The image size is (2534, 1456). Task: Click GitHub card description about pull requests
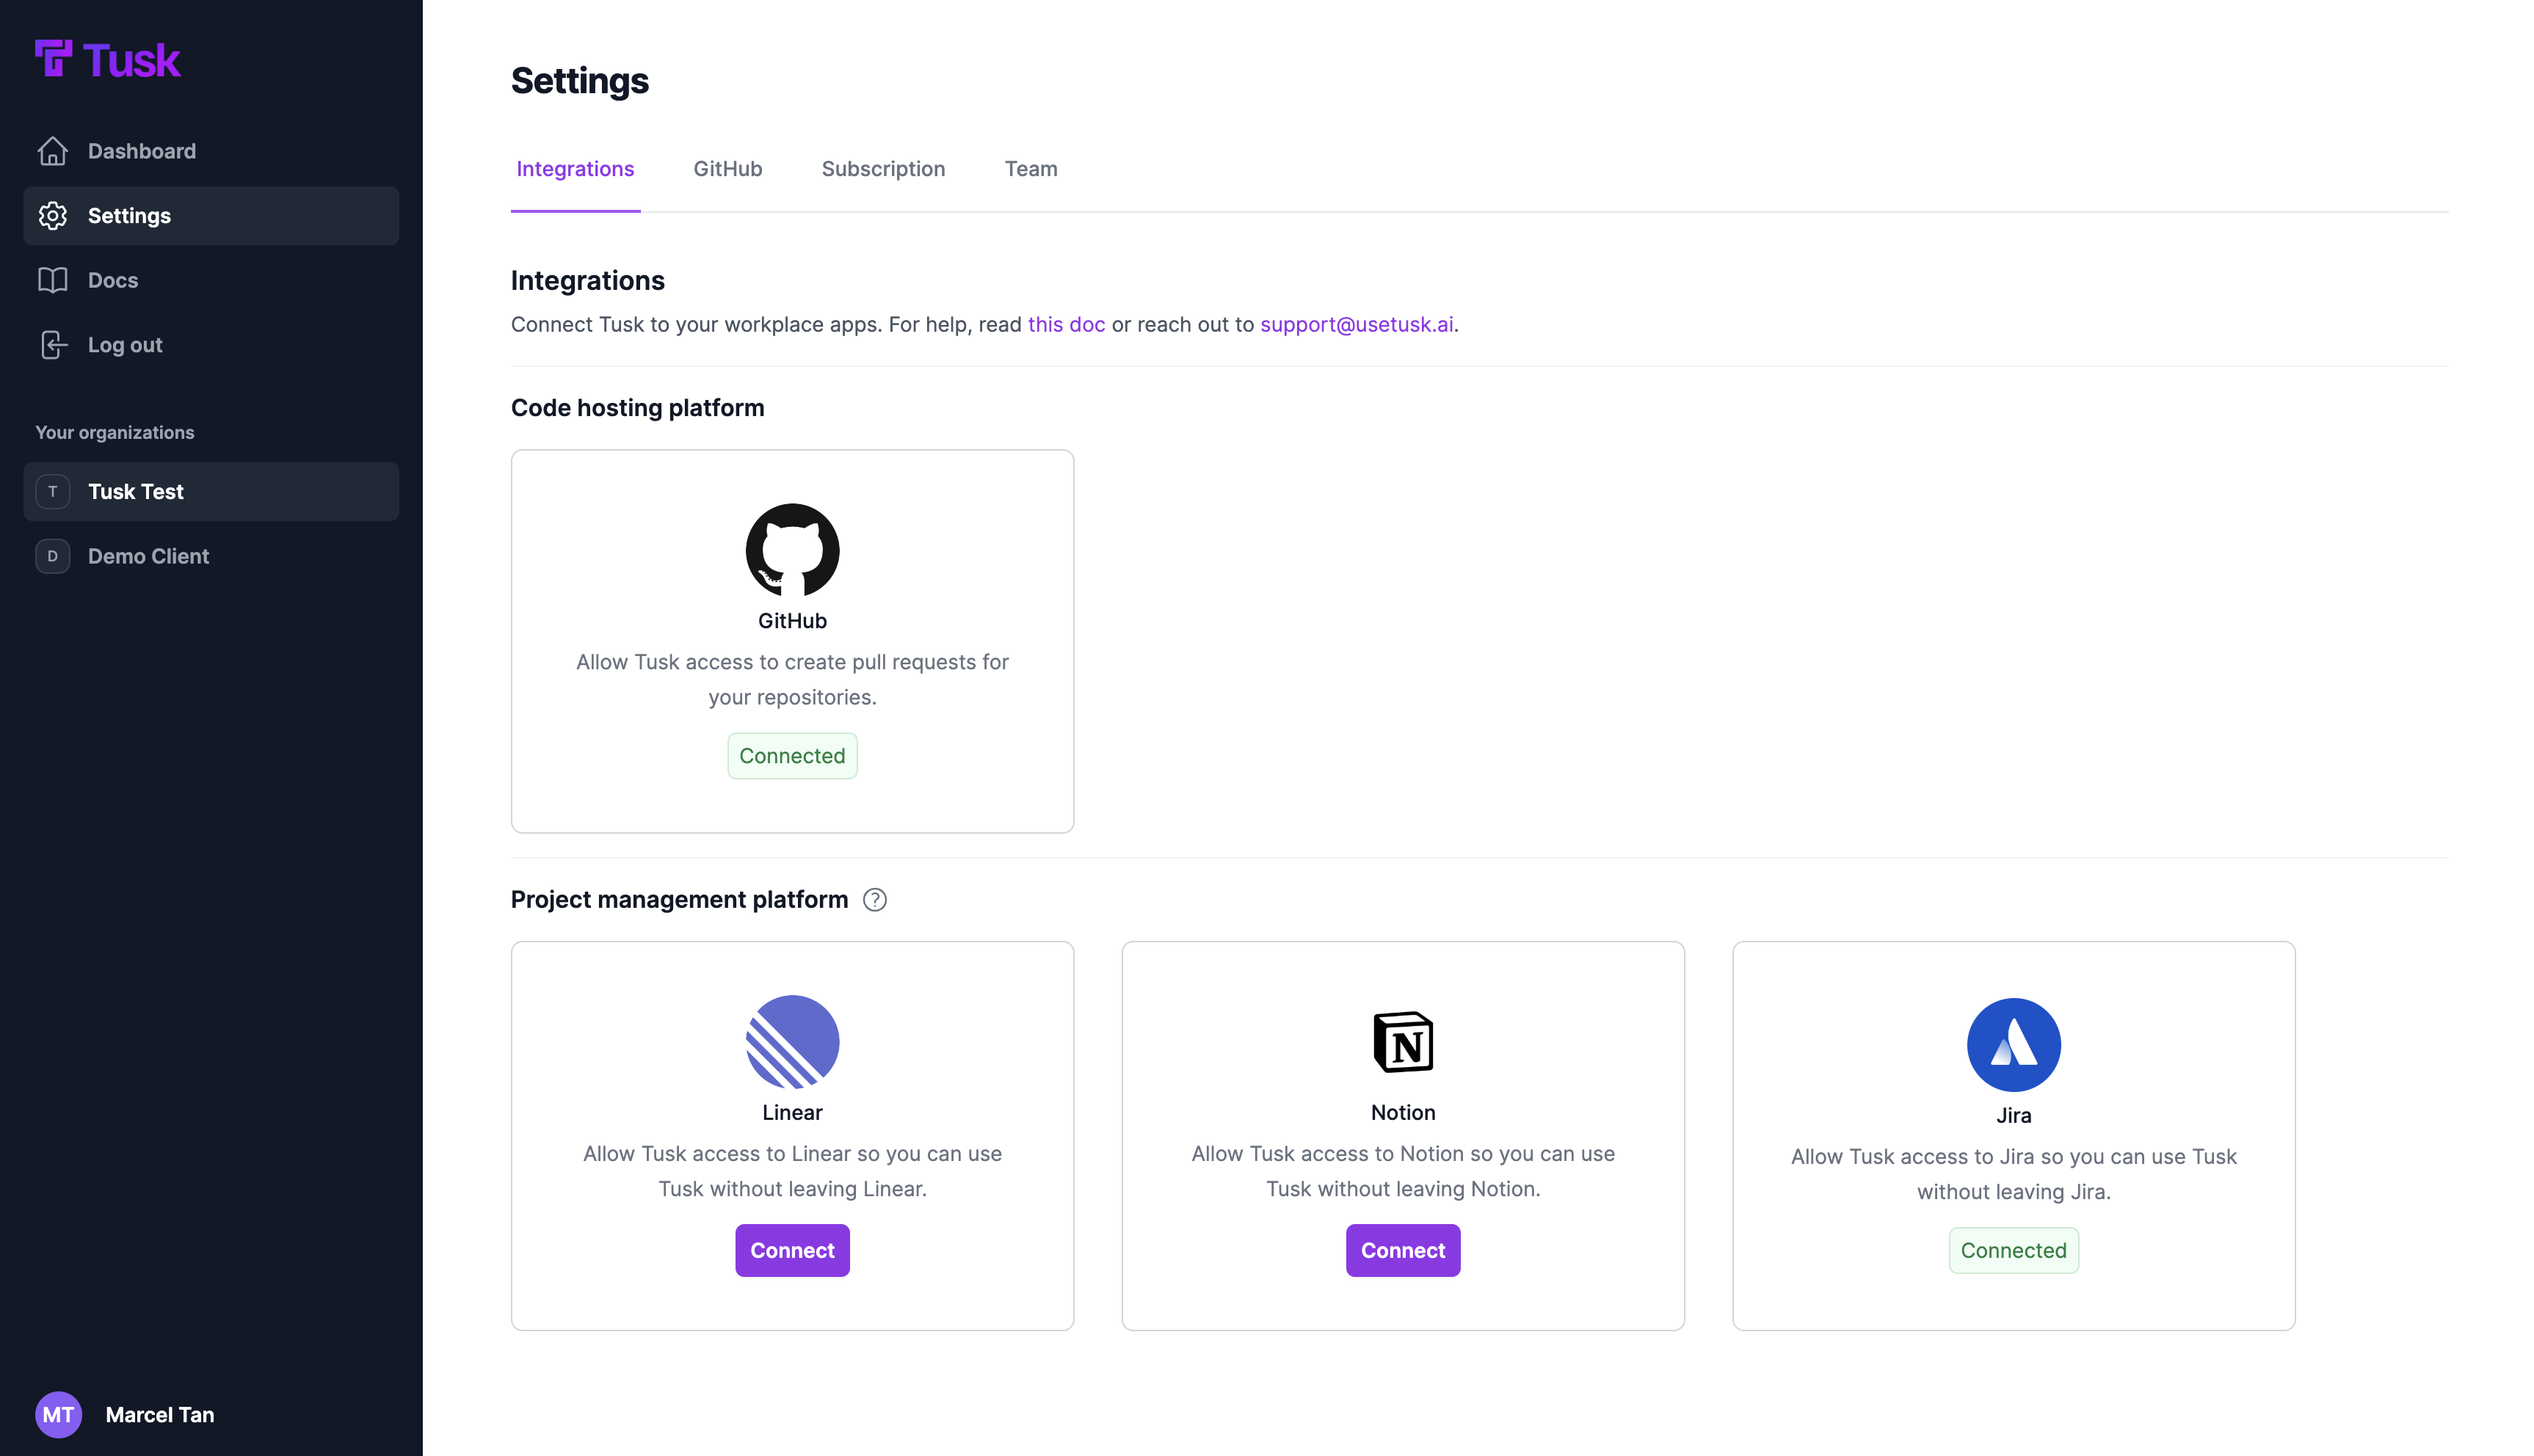[792, 680]
